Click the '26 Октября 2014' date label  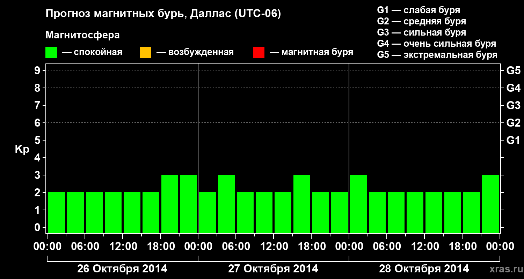(122, 269)
